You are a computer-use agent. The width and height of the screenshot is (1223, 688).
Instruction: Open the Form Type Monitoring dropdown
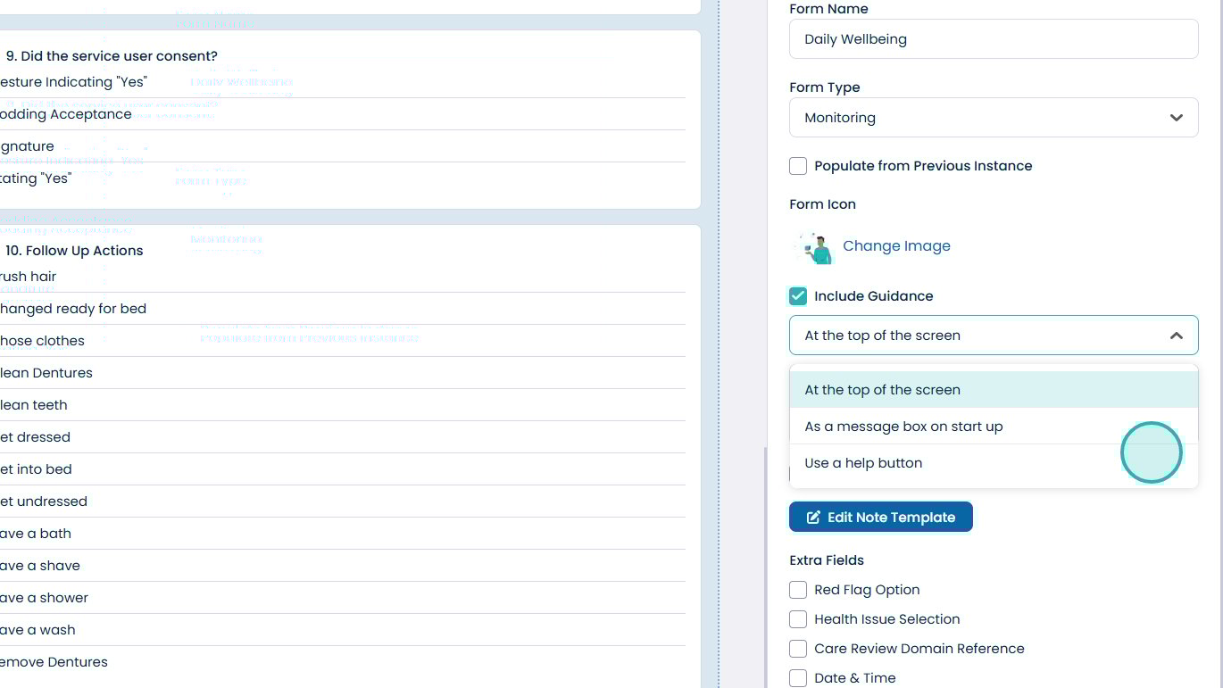(x=994, y=118)
